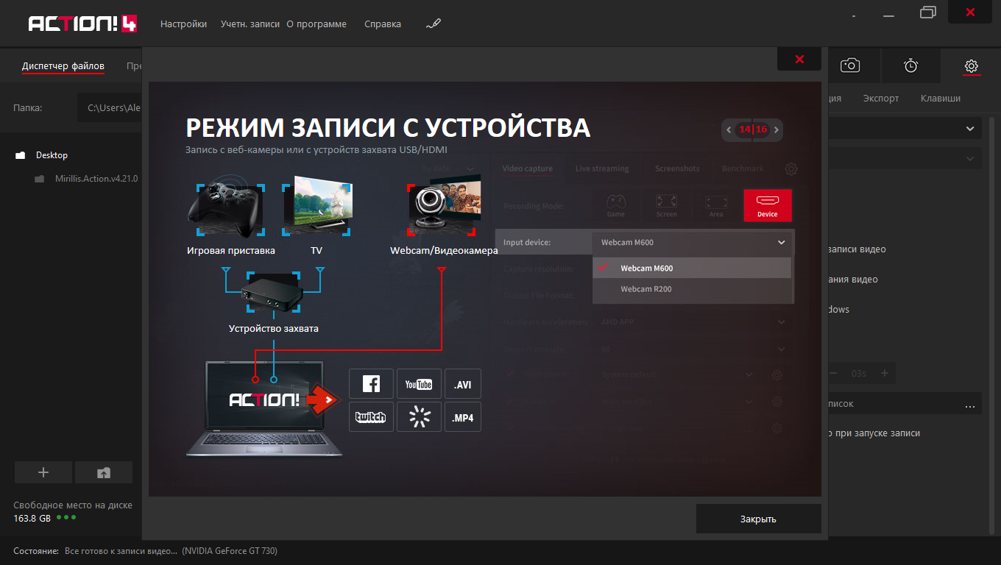Open the stopwatch benchmark tab
This screenshot has width=1001, height=565.
pos(911,66)
